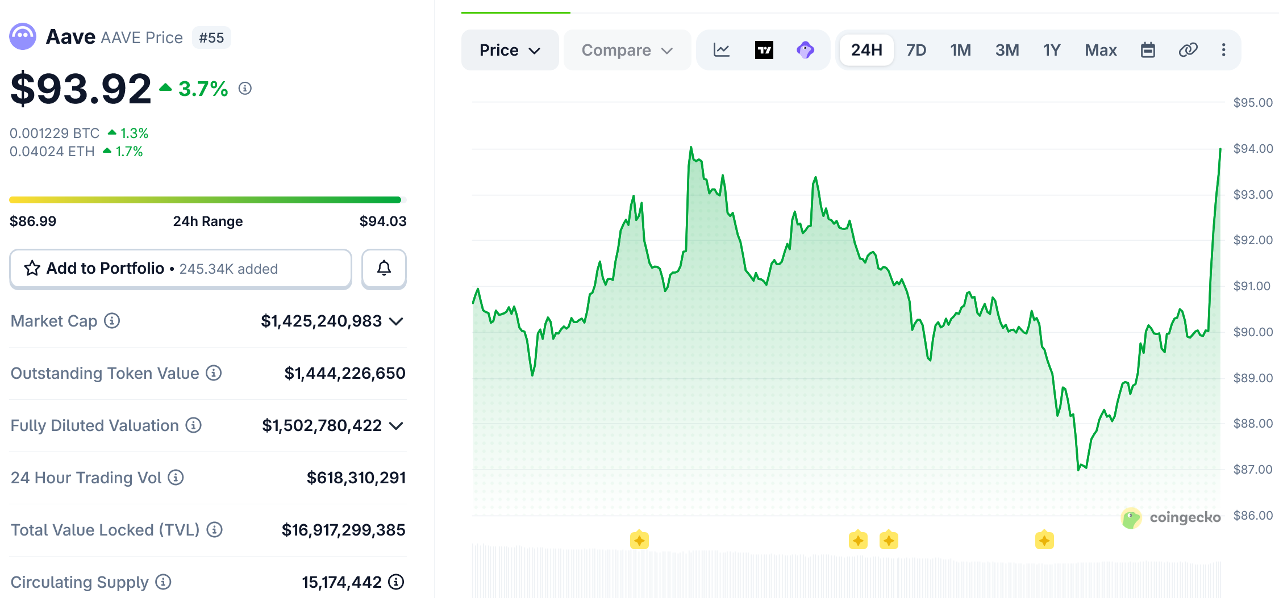Select the Max time range
This screenshot has height=598, width=1279.
1101,50
